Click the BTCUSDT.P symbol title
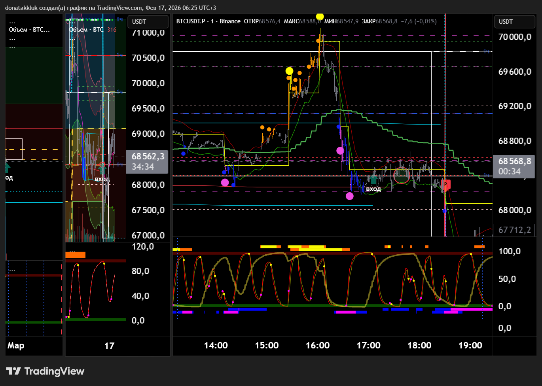This screenshot has width=542, height=386. (191, 21)
